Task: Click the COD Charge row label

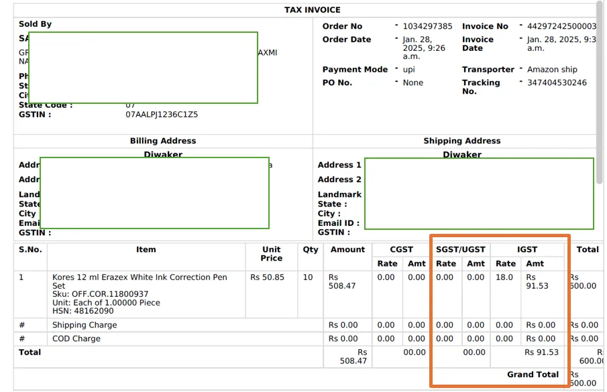Action: pyautogui.click(x=78, y=339)
